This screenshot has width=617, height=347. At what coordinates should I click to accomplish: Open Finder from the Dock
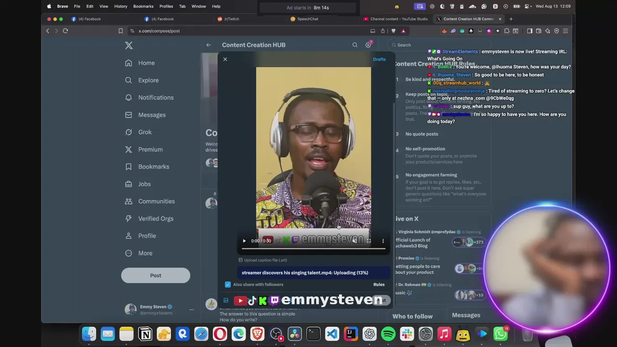click(89, 334)
